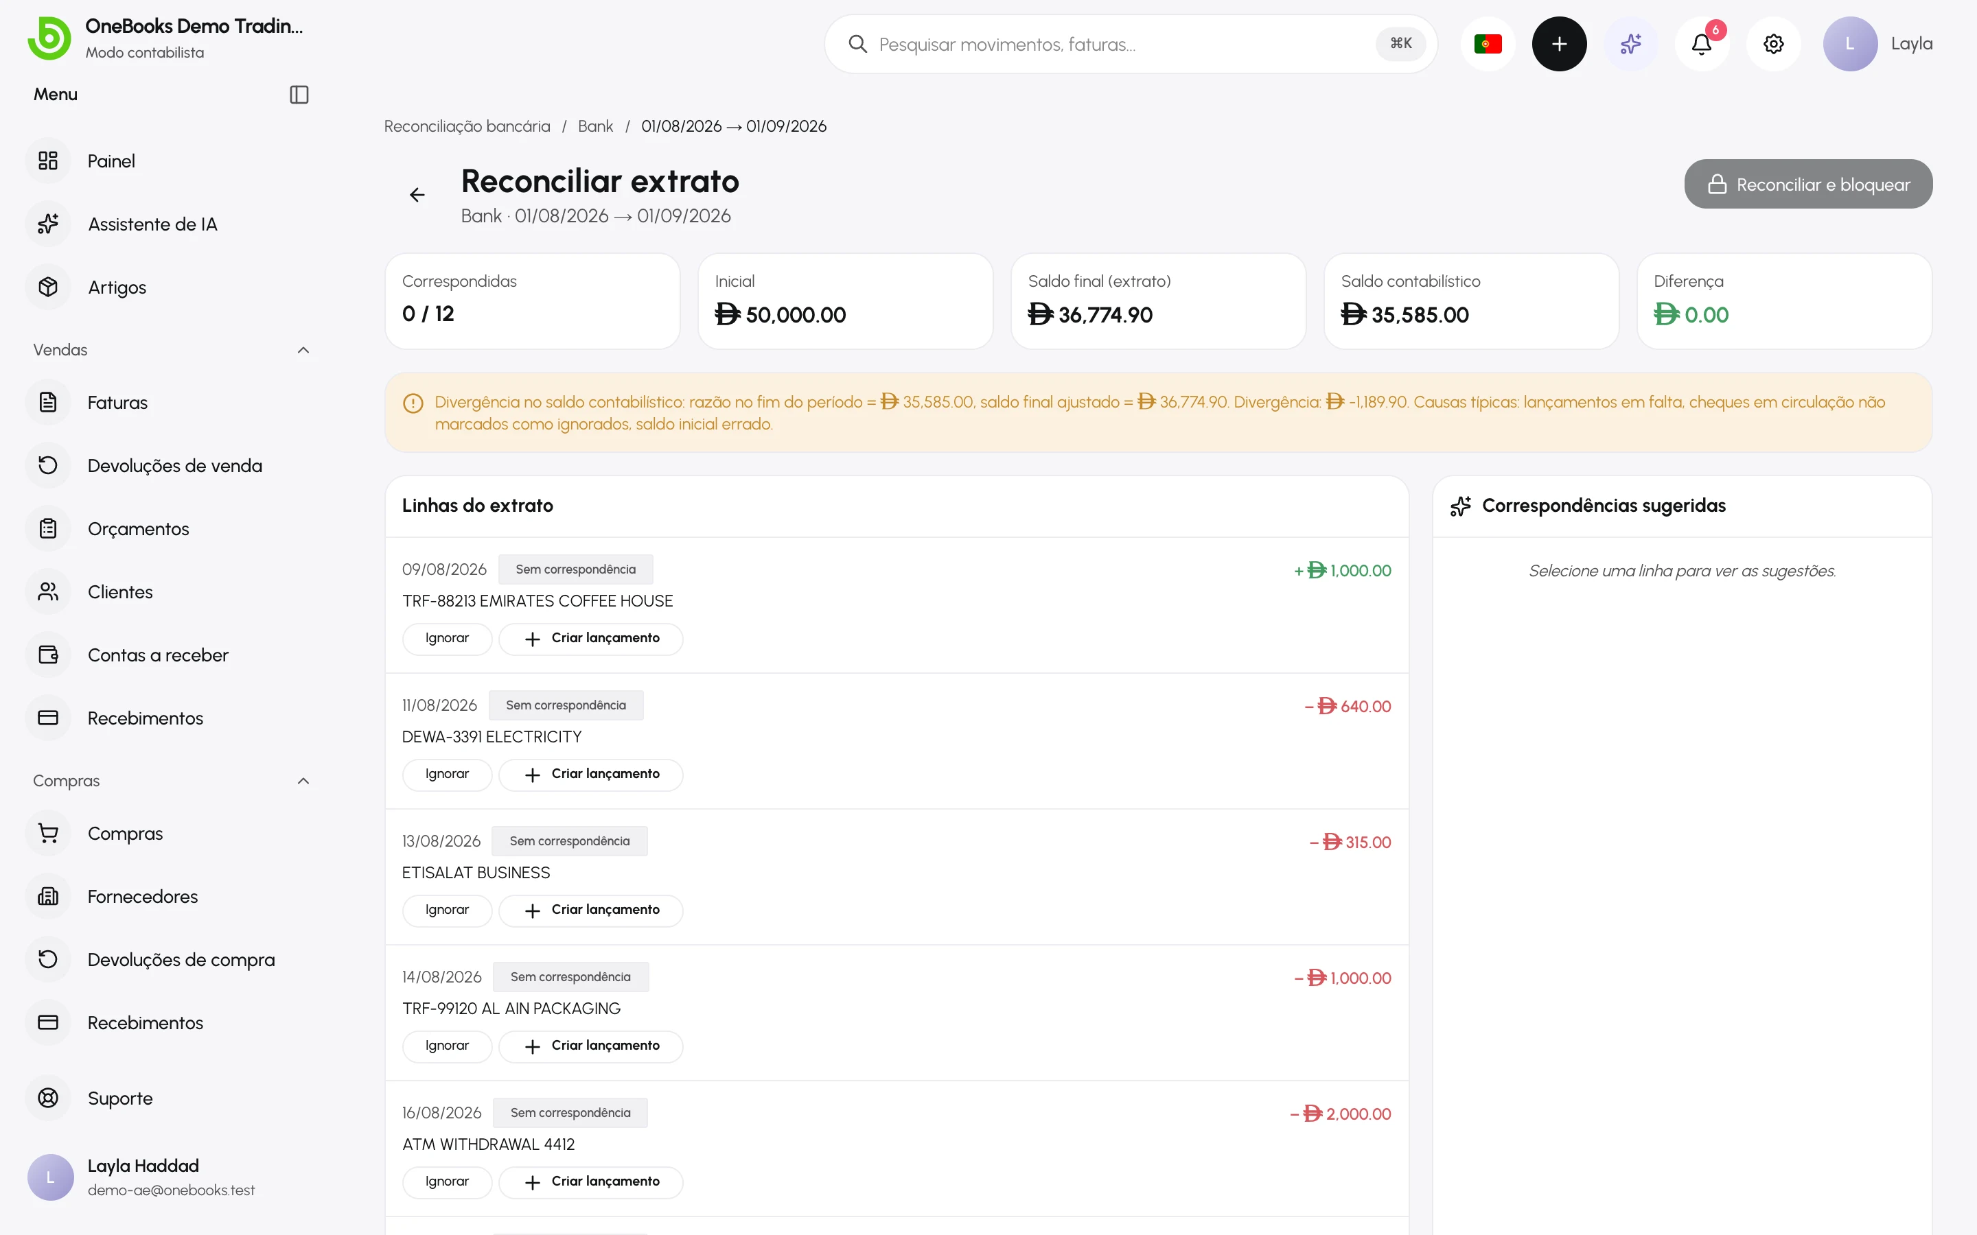Open Recebimentos under Compras
The image size is (1977, 1235).
point(145,1022)
